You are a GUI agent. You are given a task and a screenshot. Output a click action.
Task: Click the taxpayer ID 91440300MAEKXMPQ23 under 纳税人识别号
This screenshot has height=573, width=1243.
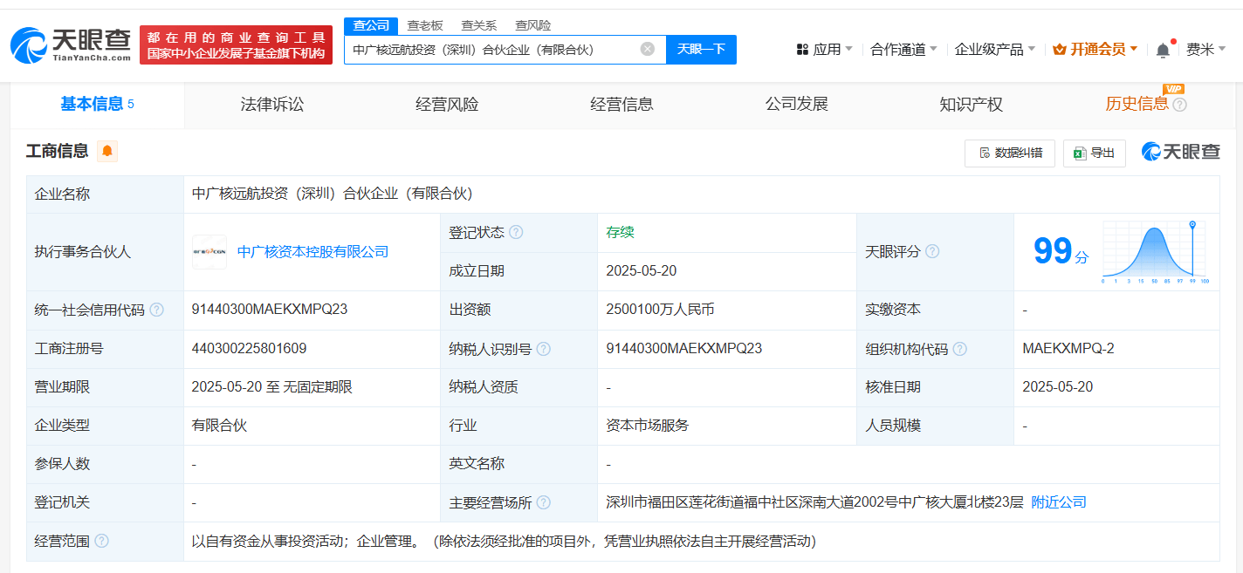coord(684,348)
